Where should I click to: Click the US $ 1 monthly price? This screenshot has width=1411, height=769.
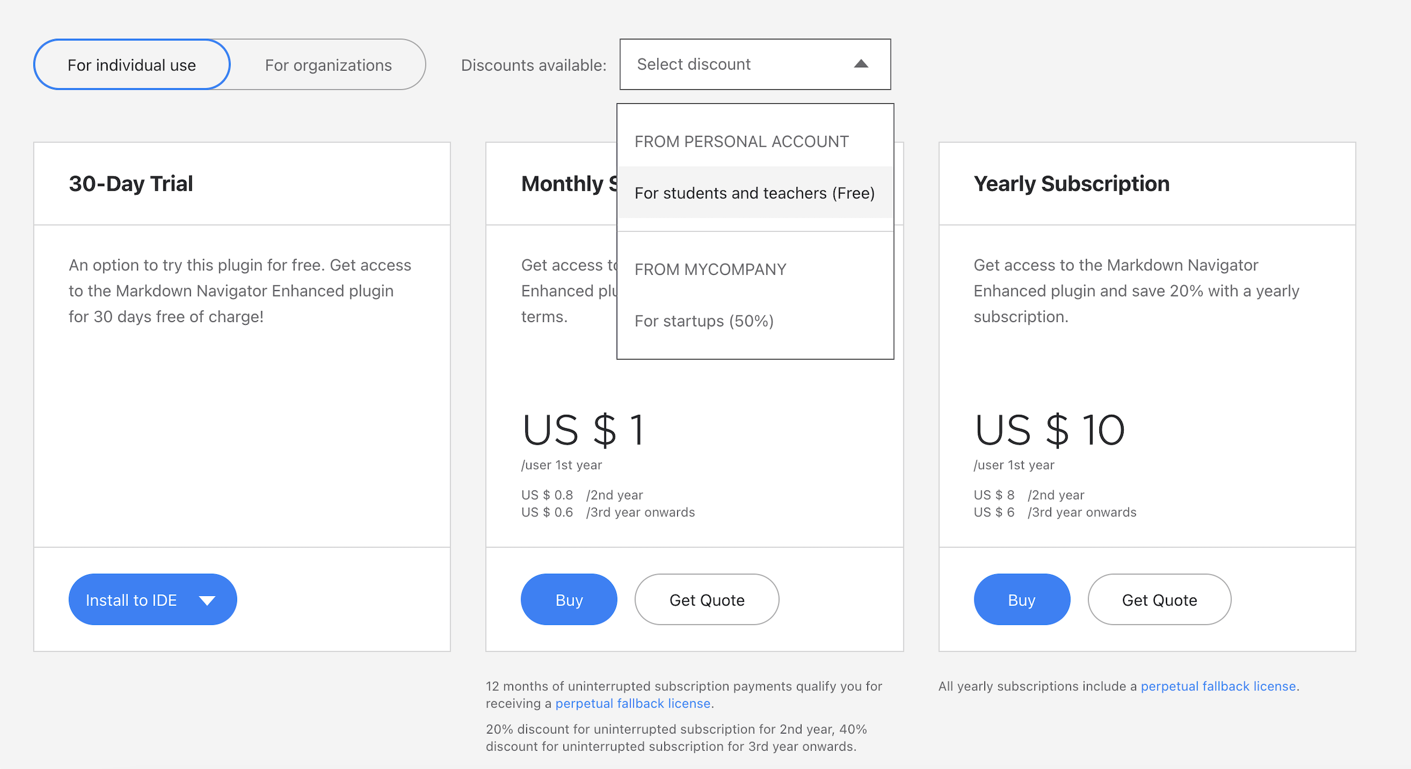pyautogui.click(x=583, y=430)
